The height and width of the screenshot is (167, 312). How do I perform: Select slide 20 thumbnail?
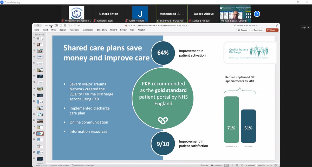tap(40, 102)
